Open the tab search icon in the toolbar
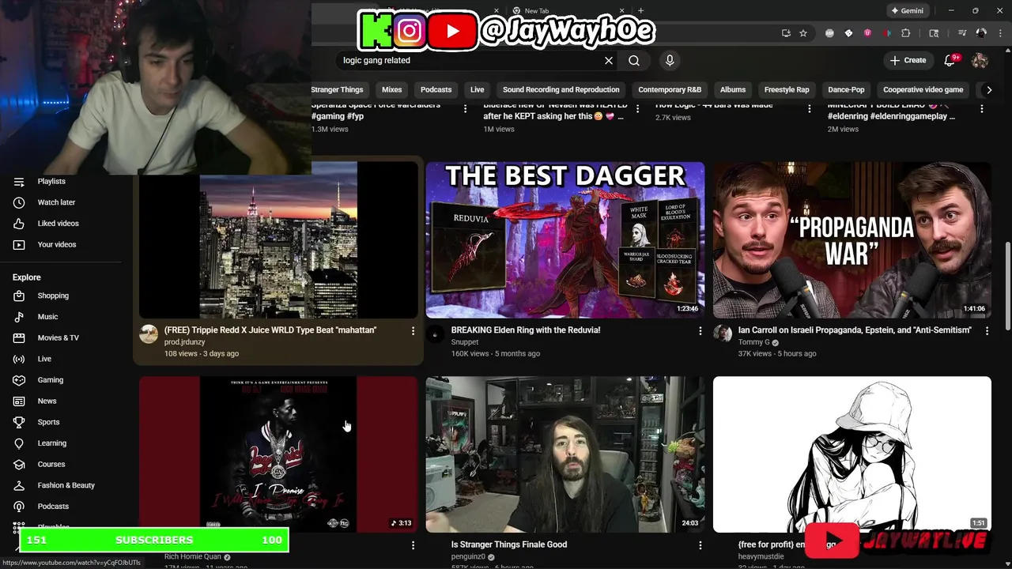 pyautogui.click(x=934, y=33)
